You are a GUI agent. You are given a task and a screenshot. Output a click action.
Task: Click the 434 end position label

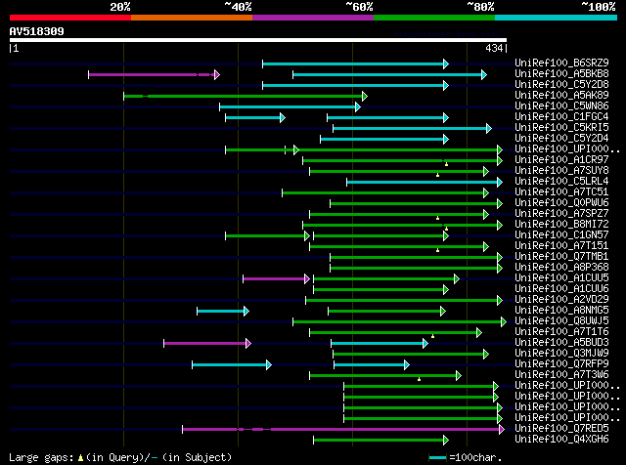pos(494,48)
